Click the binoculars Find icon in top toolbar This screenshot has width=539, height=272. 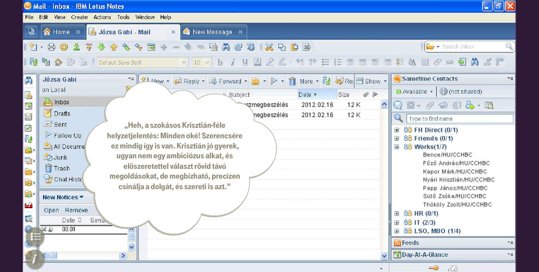click(x=226, y=47)
